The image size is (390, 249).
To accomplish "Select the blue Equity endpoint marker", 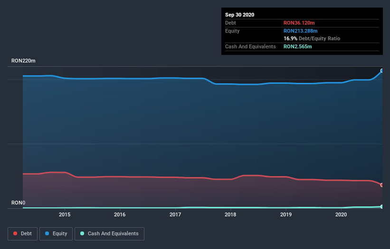I will [x=382, y=71].
